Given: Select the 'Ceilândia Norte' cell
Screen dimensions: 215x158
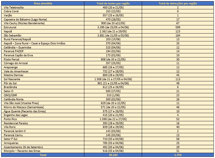Looking at the screenshot, I should pos(43,99).
